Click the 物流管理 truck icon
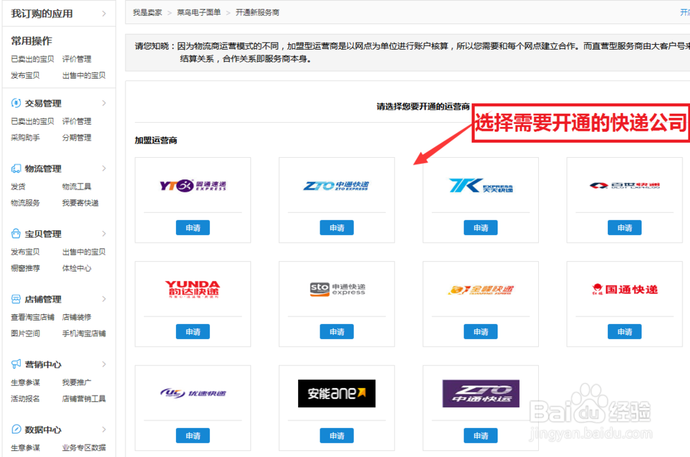Image resolution: width=690 pixels, height=457 pixels. click(16, 168)
